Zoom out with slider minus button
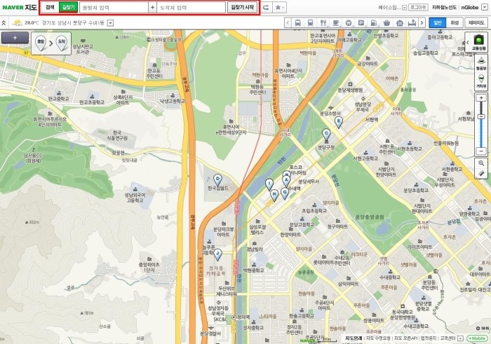This screenshot has height=344, width=491. (x=481, y=151)
